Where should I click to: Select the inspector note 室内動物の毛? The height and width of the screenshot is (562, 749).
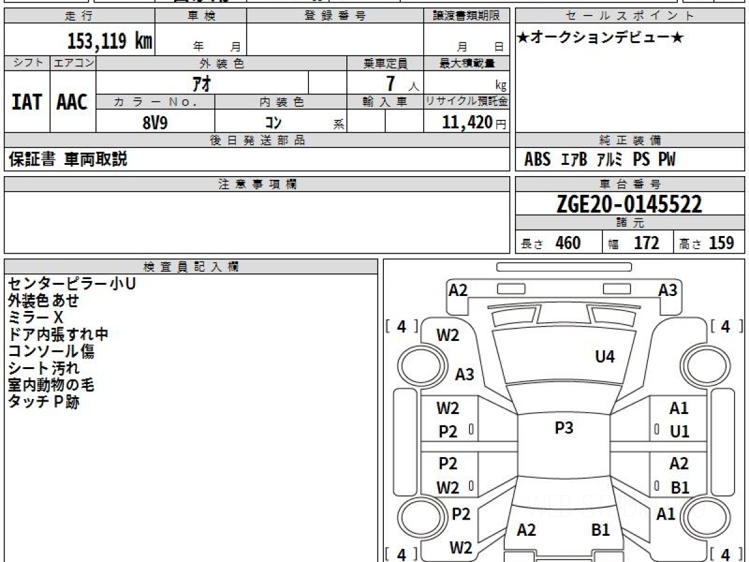51,385
